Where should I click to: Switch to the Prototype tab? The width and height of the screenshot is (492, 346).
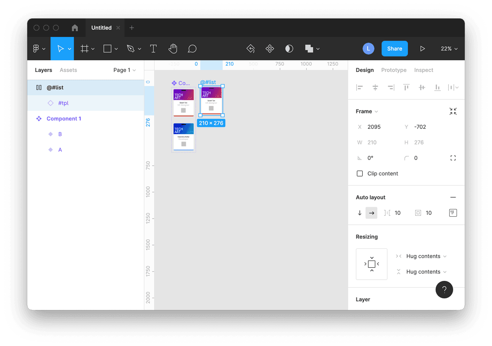[394, 70]
